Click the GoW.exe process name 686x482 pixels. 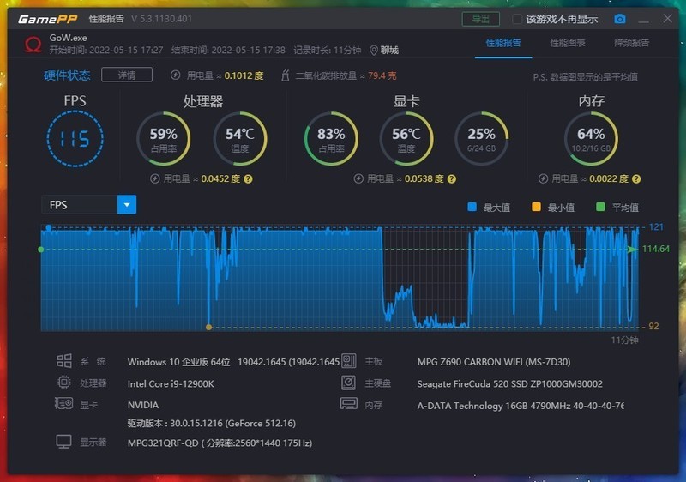click(68, 38)
